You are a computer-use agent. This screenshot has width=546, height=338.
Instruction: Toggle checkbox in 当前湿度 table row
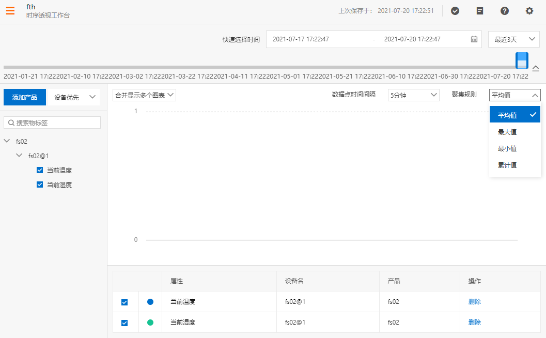coord(124,323)
